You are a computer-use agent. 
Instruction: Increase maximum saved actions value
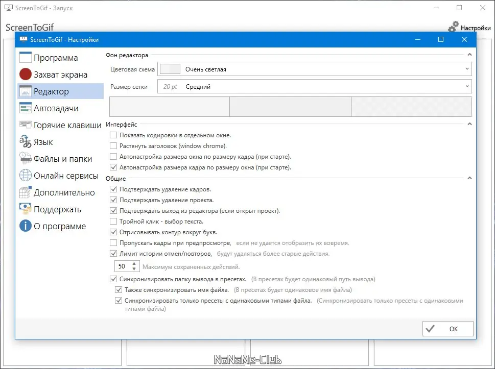coord(134,264)
